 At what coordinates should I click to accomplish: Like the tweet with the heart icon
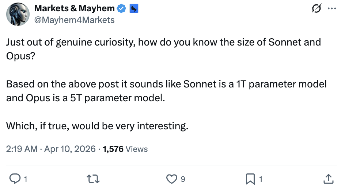pos(171,179)
